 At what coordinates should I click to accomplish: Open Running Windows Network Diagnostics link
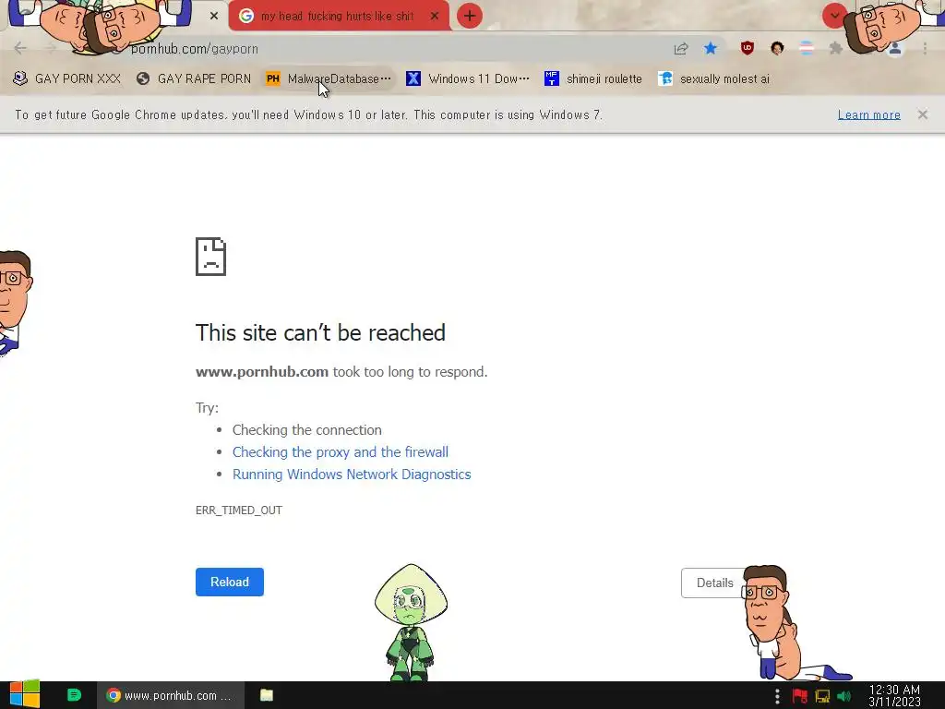pyautogui.click(x=352, y=475)
